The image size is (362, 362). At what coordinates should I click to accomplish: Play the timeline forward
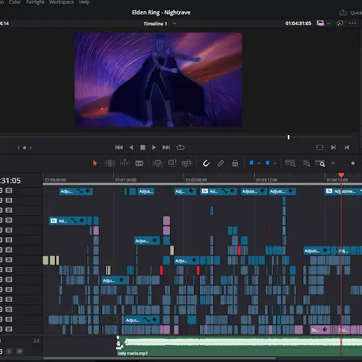click(x=154, y=147)
